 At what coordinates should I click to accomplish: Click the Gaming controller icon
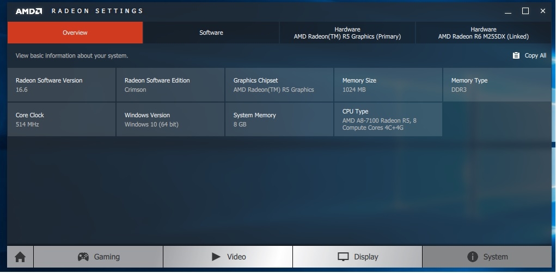pyautogui.click(x=83, y=257)
